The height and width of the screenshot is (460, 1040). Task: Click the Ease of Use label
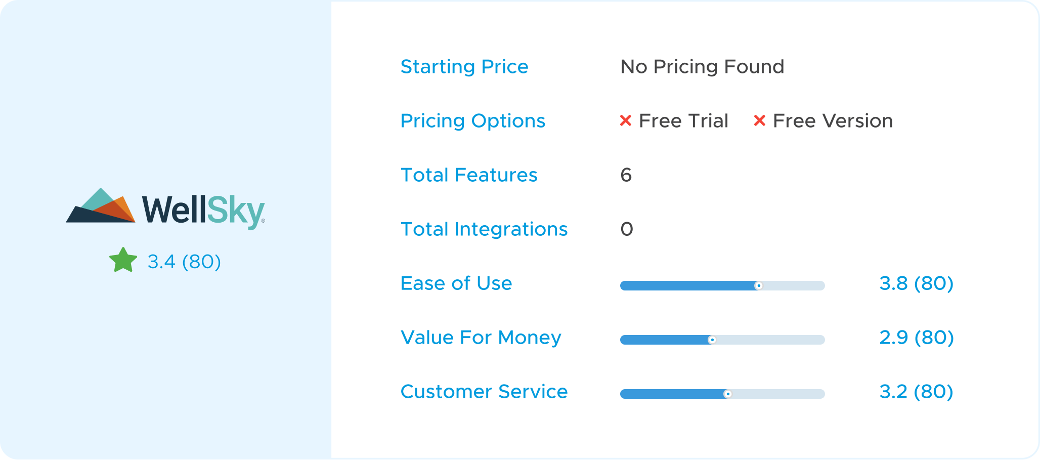456,283
